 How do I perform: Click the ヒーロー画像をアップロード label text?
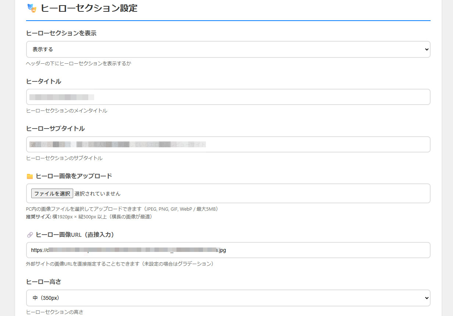[x=74, y=176]
